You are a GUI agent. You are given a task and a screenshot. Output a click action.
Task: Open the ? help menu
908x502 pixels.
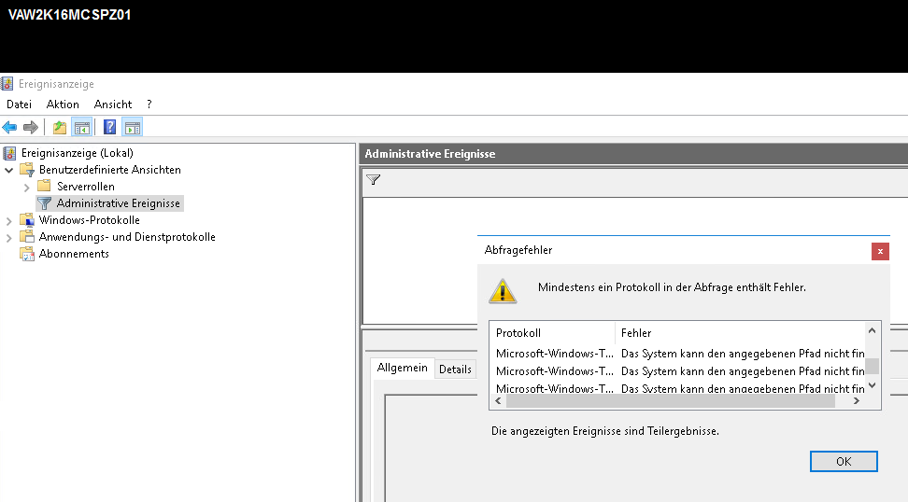tap(149, 105)
